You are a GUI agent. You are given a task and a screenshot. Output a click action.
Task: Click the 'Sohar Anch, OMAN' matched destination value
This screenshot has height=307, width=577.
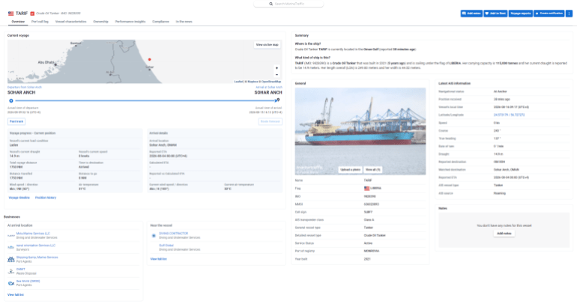coord(506,170)
